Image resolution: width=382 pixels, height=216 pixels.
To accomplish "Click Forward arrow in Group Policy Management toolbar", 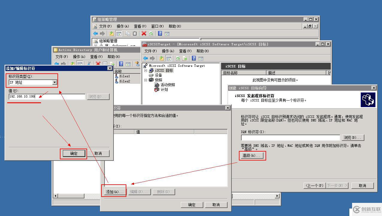I will [x=102, y=34].
